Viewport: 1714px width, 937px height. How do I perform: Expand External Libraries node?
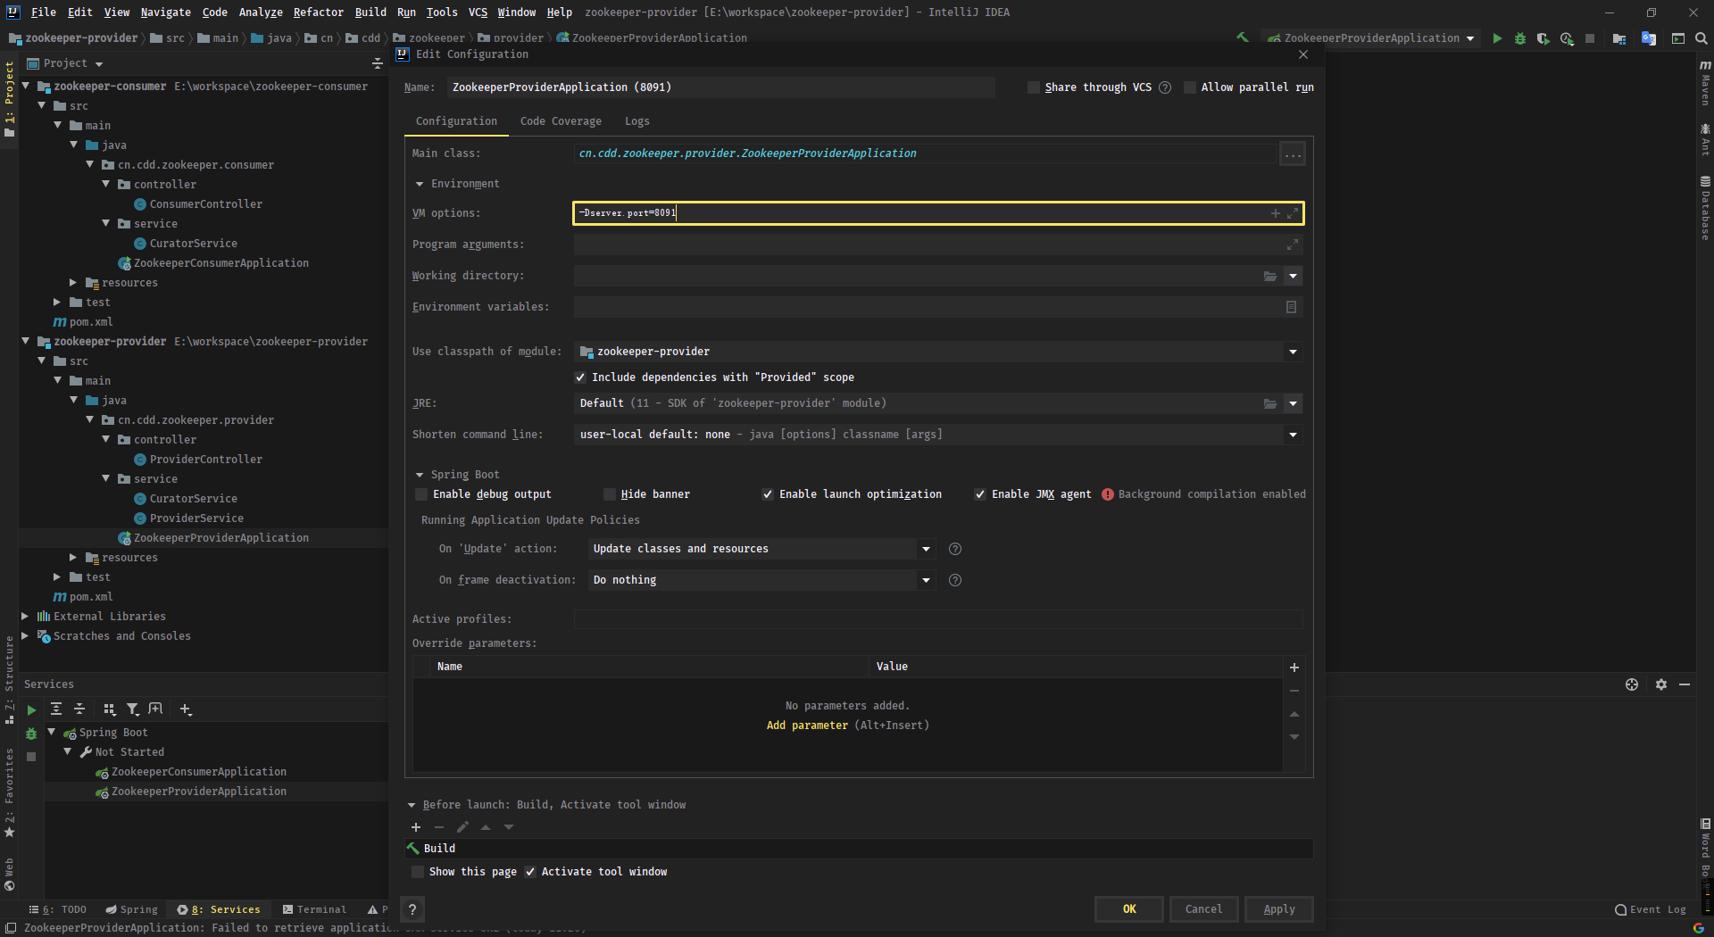click(x=26, y=617)
